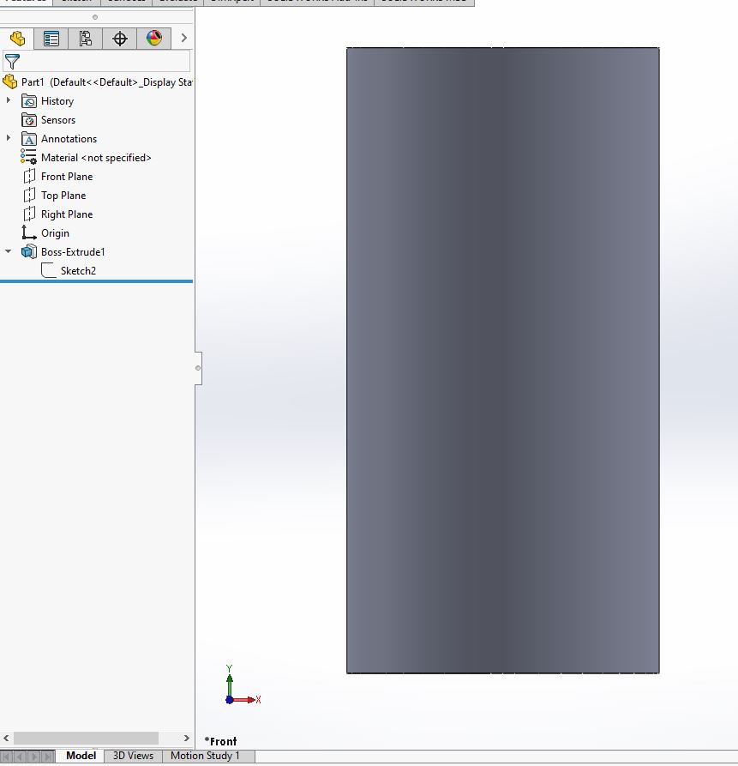This screenshot has width=738, height=766.
Task: Click the Sensors icon in the tree
Action: 28,119
